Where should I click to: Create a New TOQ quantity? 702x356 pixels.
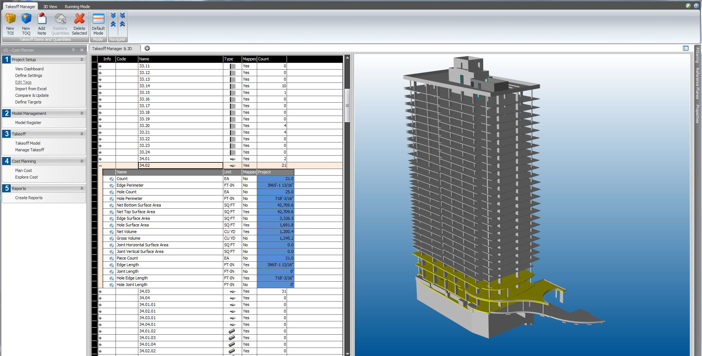(26, 23)
